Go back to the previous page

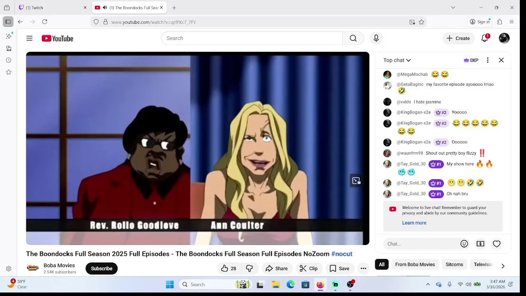click(20, 22)
